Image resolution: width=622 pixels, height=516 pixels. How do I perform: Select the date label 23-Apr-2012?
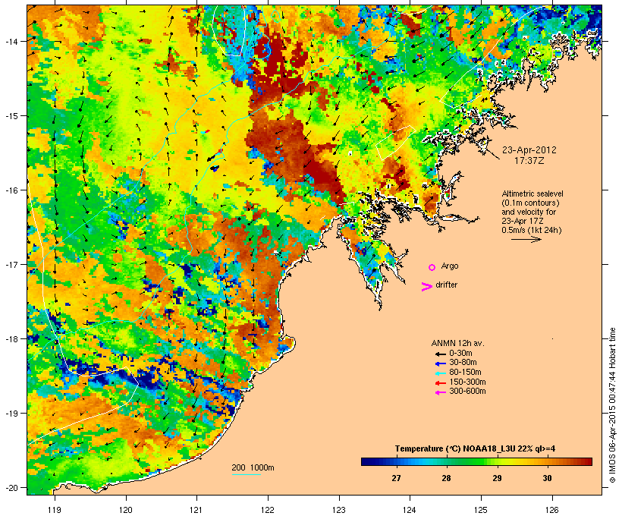529,150
